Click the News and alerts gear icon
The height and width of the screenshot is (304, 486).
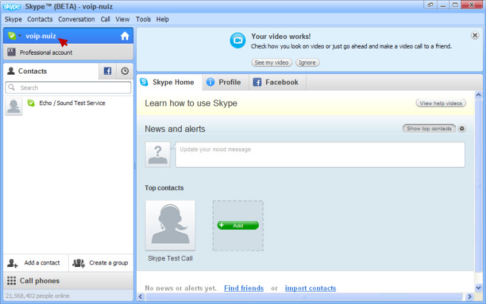tap(462, 128)
